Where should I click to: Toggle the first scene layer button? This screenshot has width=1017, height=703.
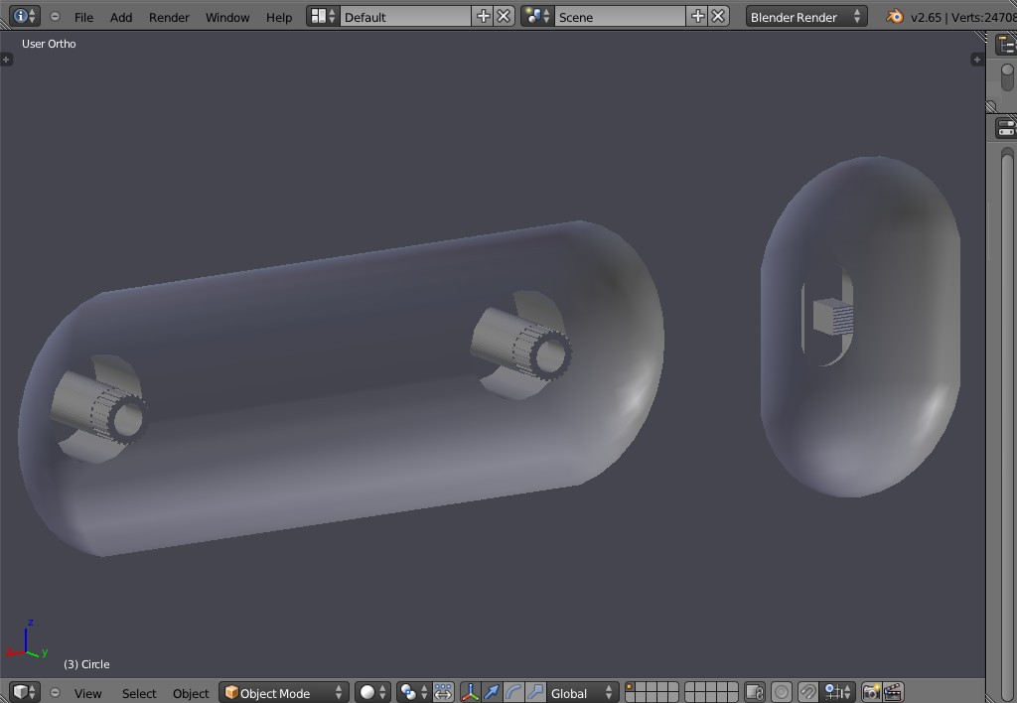(x=632, y=686)
